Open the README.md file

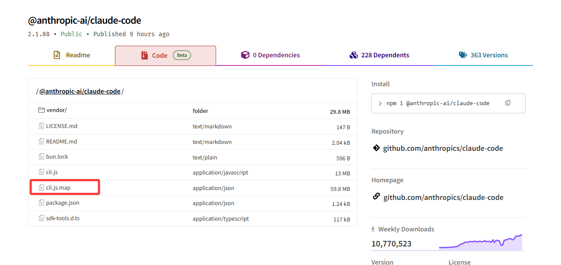point(61,141)
